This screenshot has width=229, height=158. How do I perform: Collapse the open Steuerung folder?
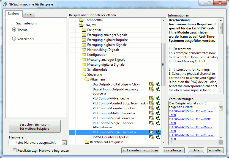click(x=84, y=74)
